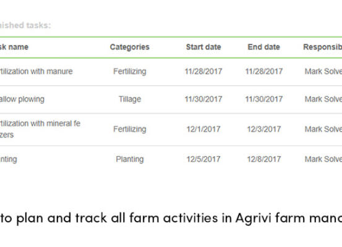Select the Tillage category cell

(130, 99)
